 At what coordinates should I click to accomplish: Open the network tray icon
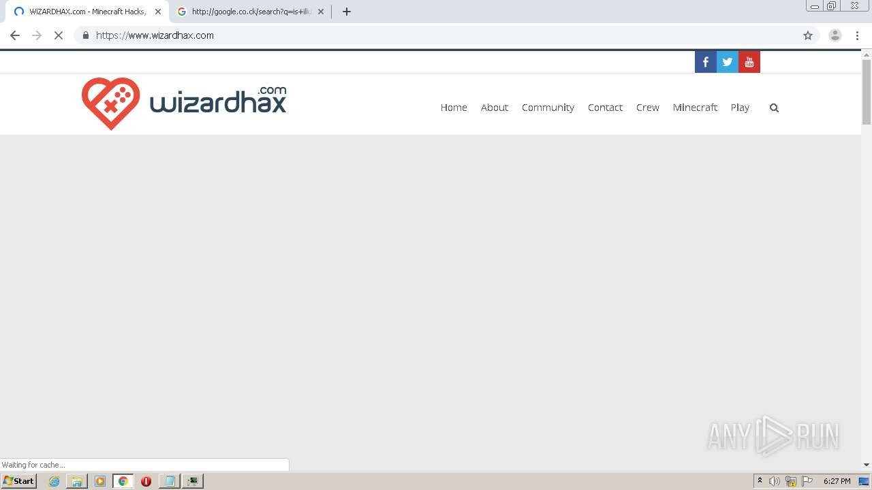(x=791, y=481)
